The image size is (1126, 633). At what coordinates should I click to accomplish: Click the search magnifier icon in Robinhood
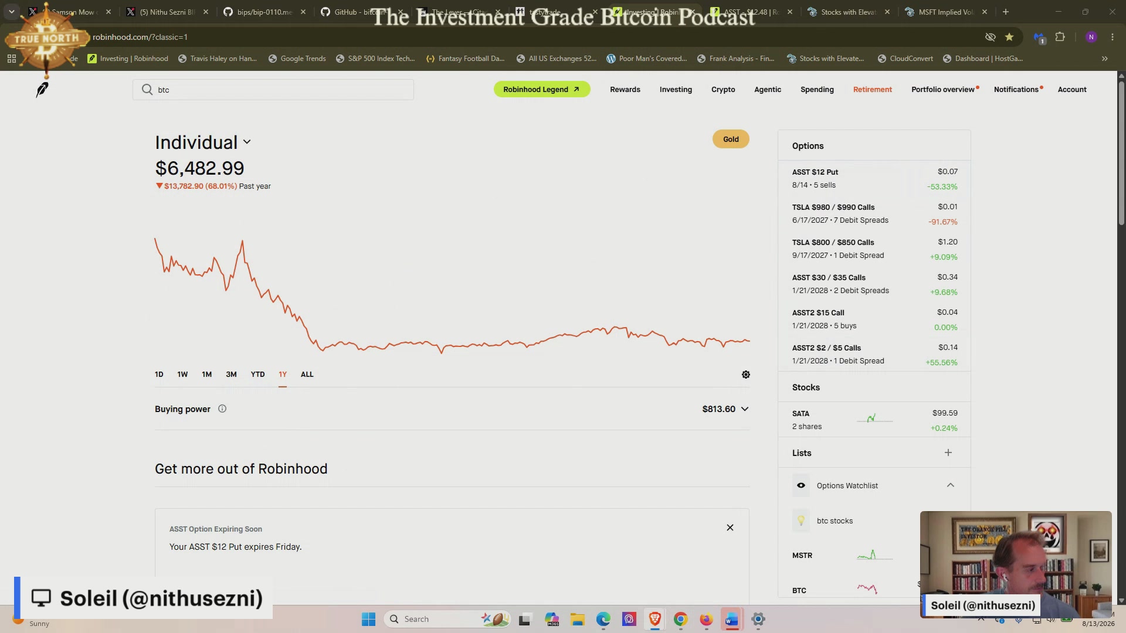click(x=147, y=90)
